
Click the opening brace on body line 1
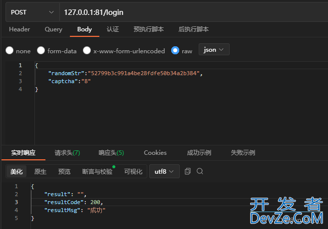pos(36,66)
